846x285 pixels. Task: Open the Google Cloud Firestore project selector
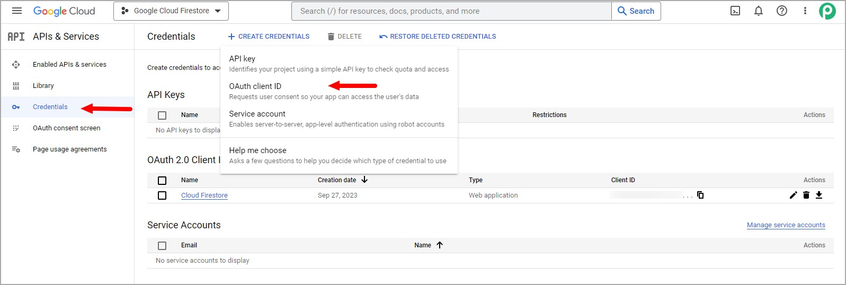click(x=171, y=11)
